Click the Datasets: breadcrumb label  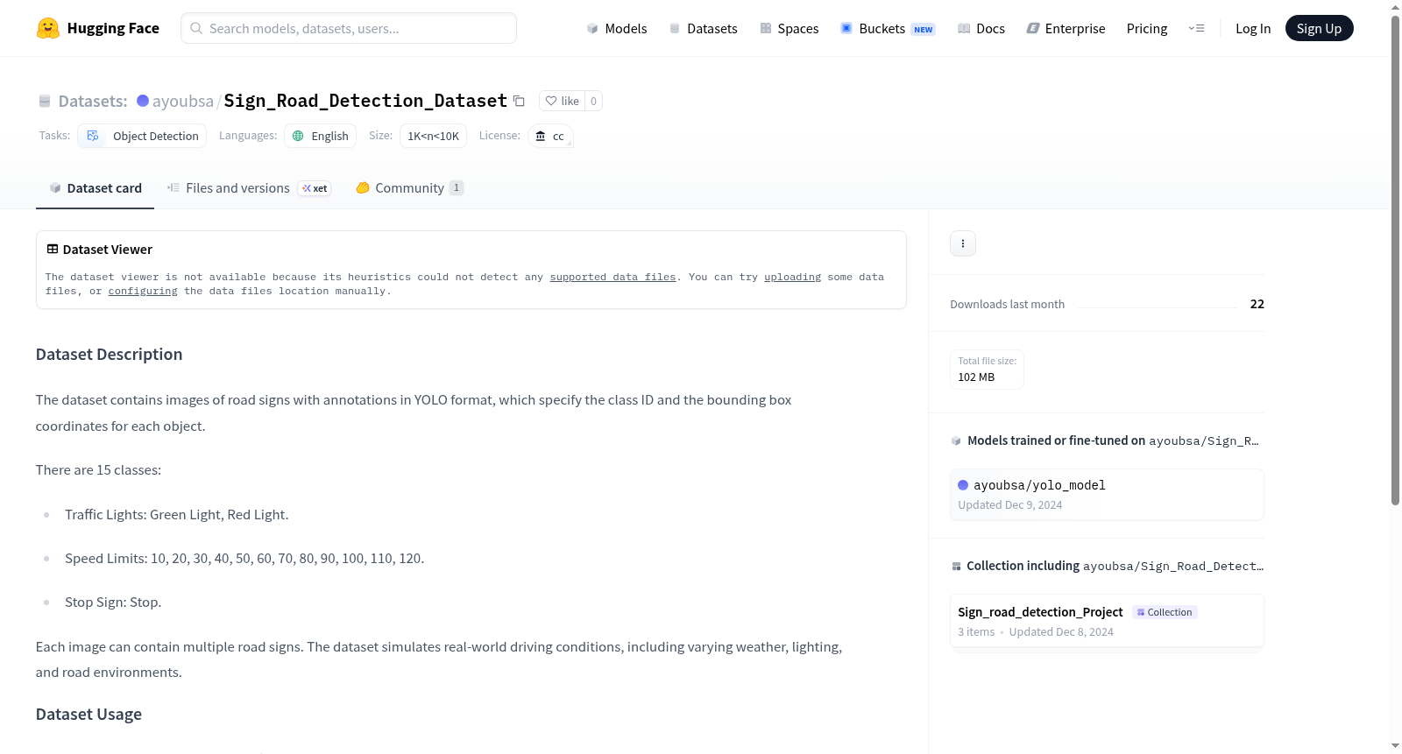[x=93, y=101]
